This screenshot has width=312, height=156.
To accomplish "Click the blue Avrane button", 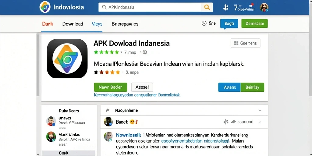I will click(229, 87).
